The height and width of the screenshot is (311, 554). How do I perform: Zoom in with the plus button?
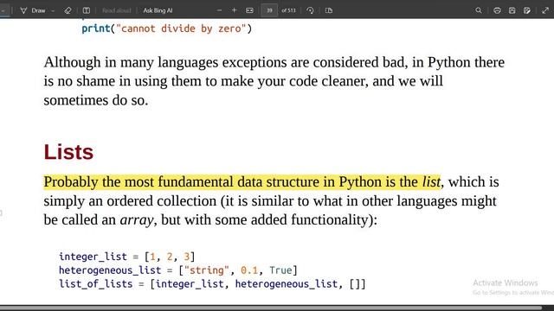pyautogui.click(x=234, y=10)
